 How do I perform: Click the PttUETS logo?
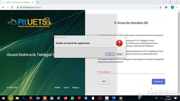(x=30, y=22)
